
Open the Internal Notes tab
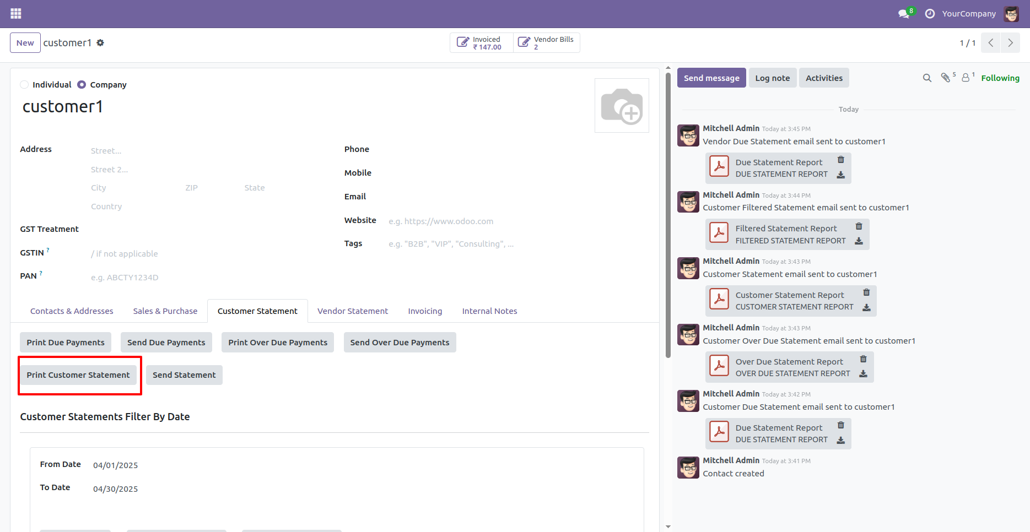click(x=489, y=311)
